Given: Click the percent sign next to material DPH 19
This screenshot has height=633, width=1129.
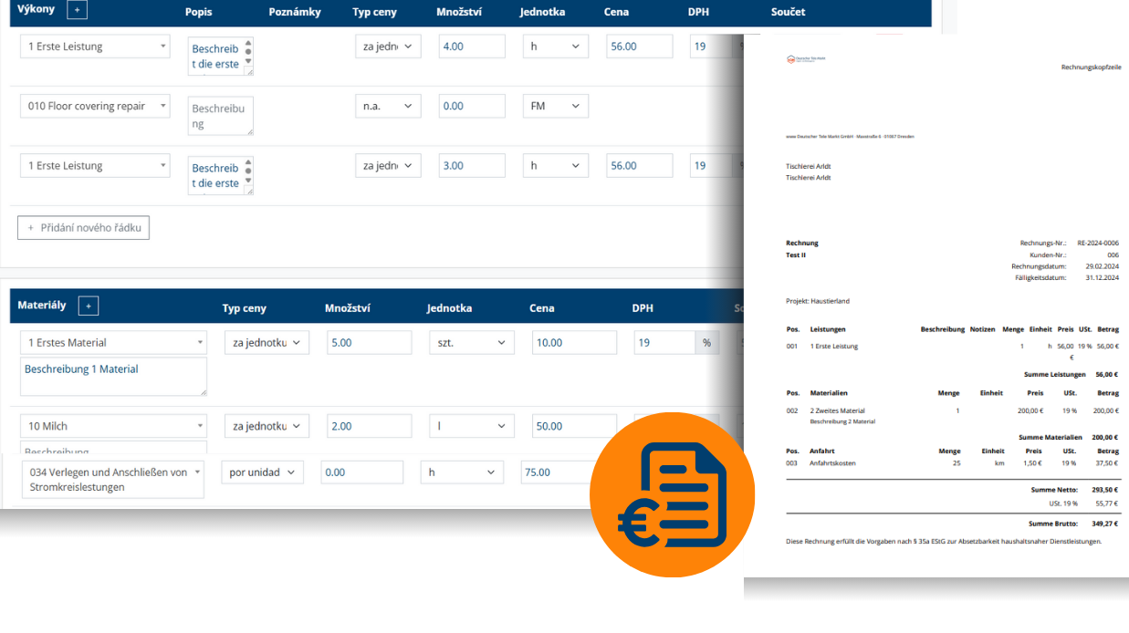Looking at the screenshot, I should [706, 343].
